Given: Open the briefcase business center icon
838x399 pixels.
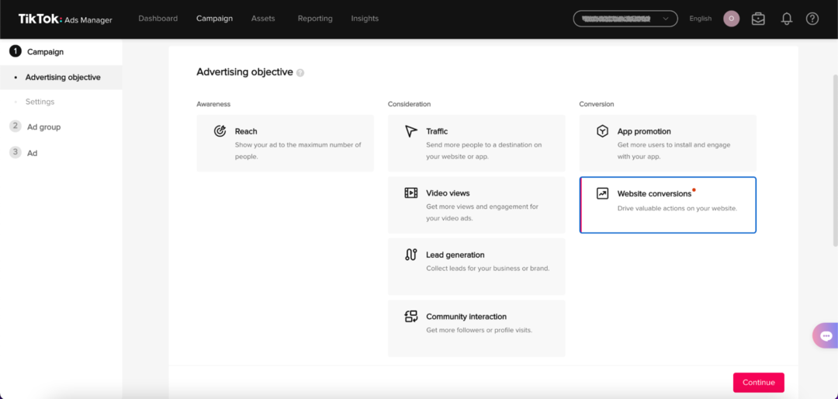Looking at the screenshot, I should (758, 19).
